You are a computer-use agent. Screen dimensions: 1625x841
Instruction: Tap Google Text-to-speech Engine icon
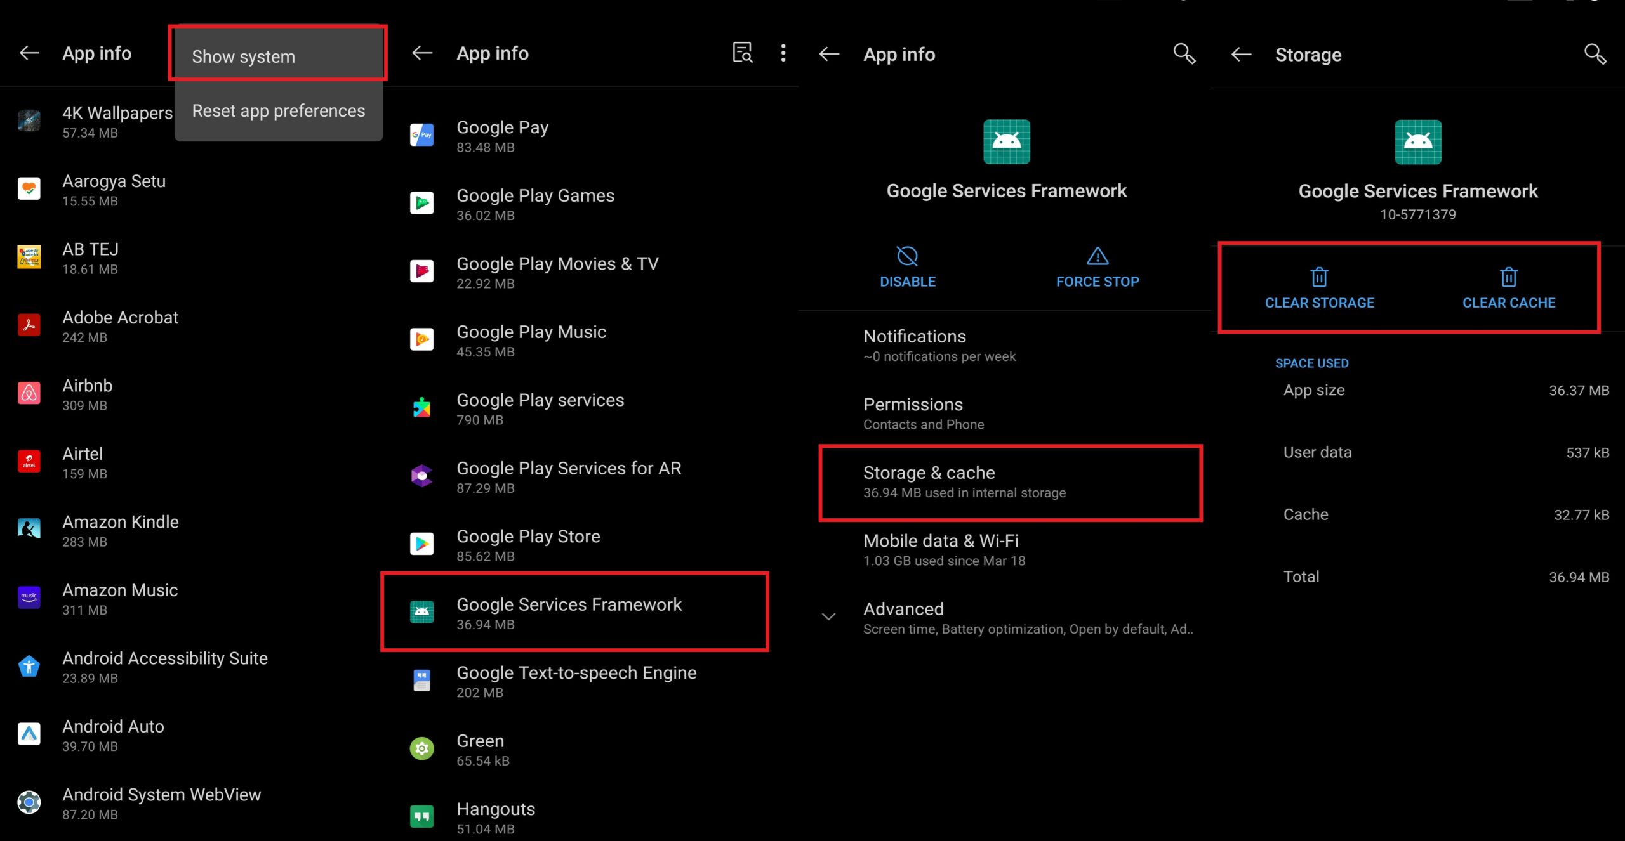(421, 681)
